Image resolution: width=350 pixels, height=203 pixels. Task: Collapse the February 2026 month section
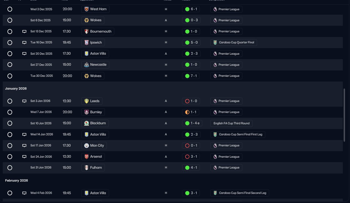click(17, 181)
